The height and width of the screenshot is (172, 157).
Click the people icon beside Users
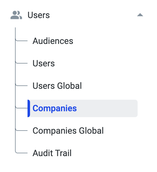[16, 15]
